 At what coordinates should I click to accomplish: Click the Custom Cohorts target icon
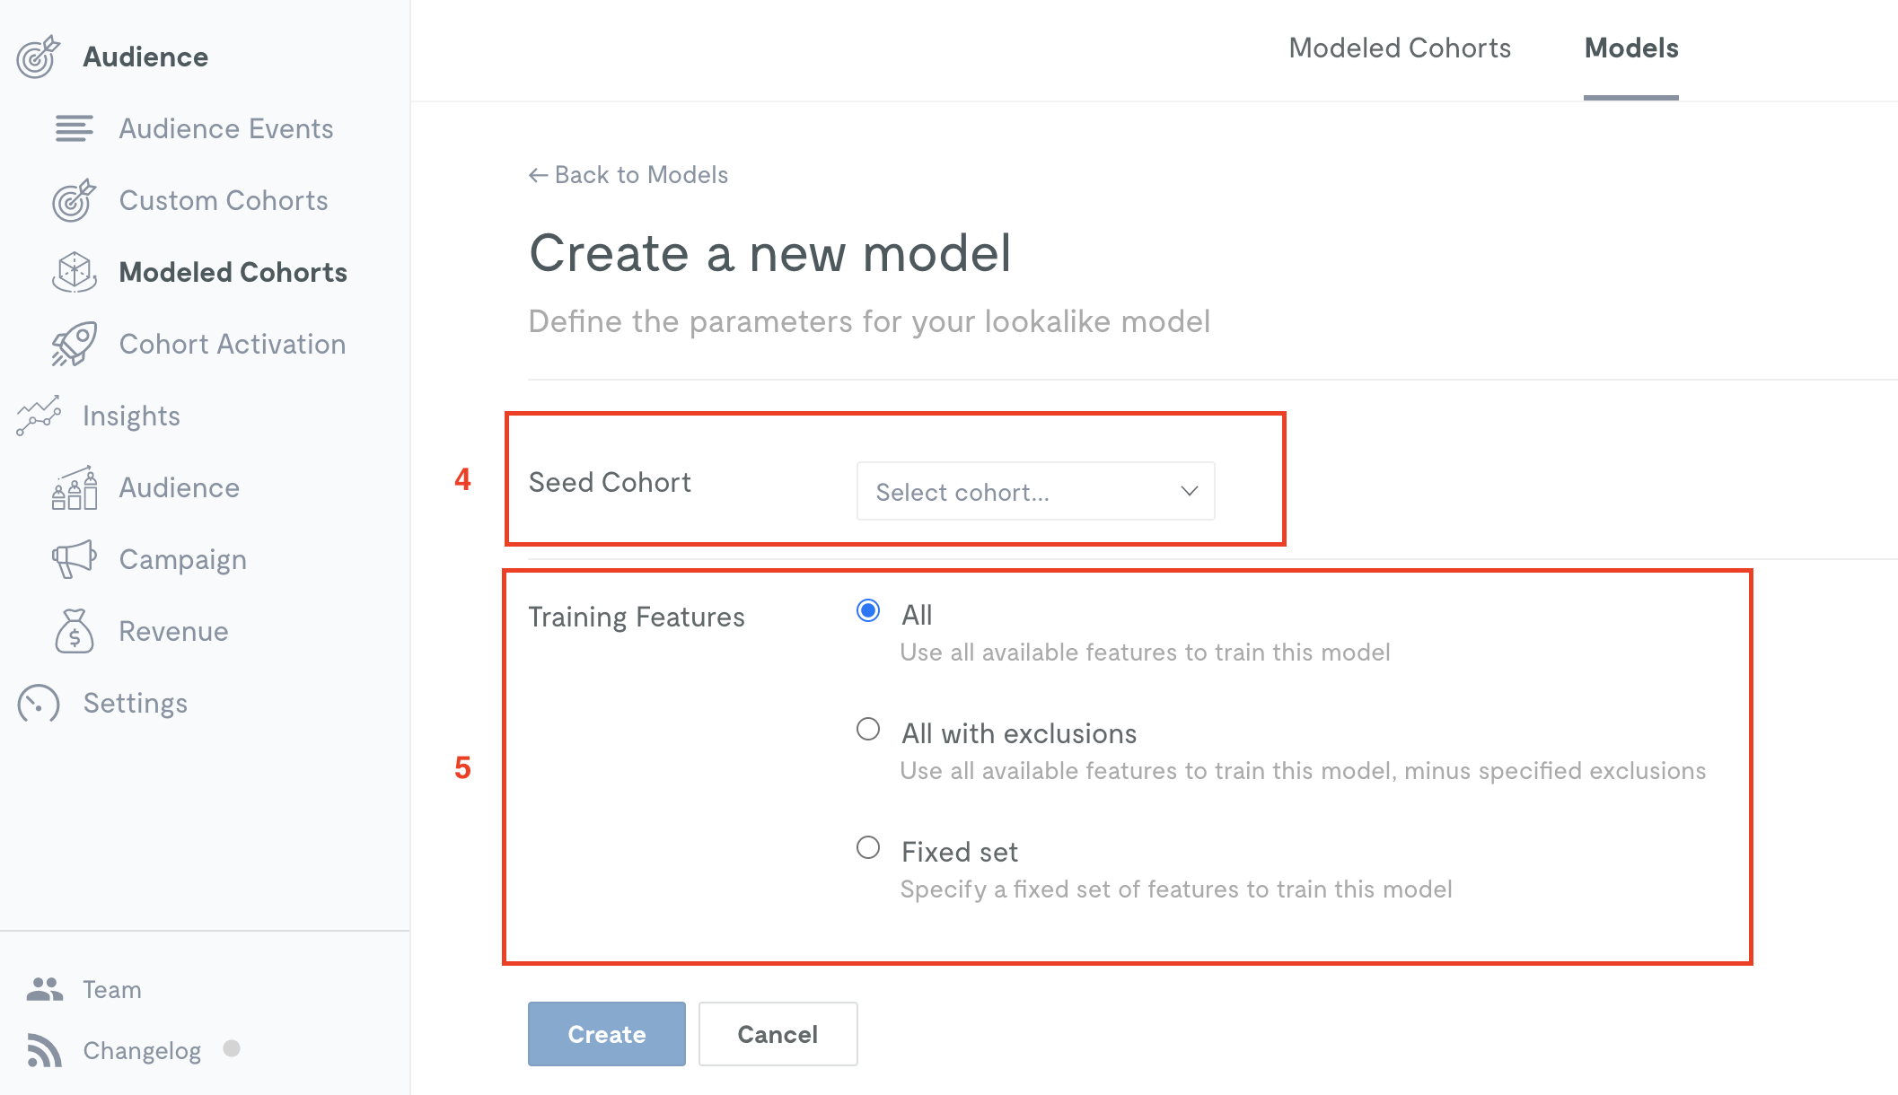click(x=74, y=200)
